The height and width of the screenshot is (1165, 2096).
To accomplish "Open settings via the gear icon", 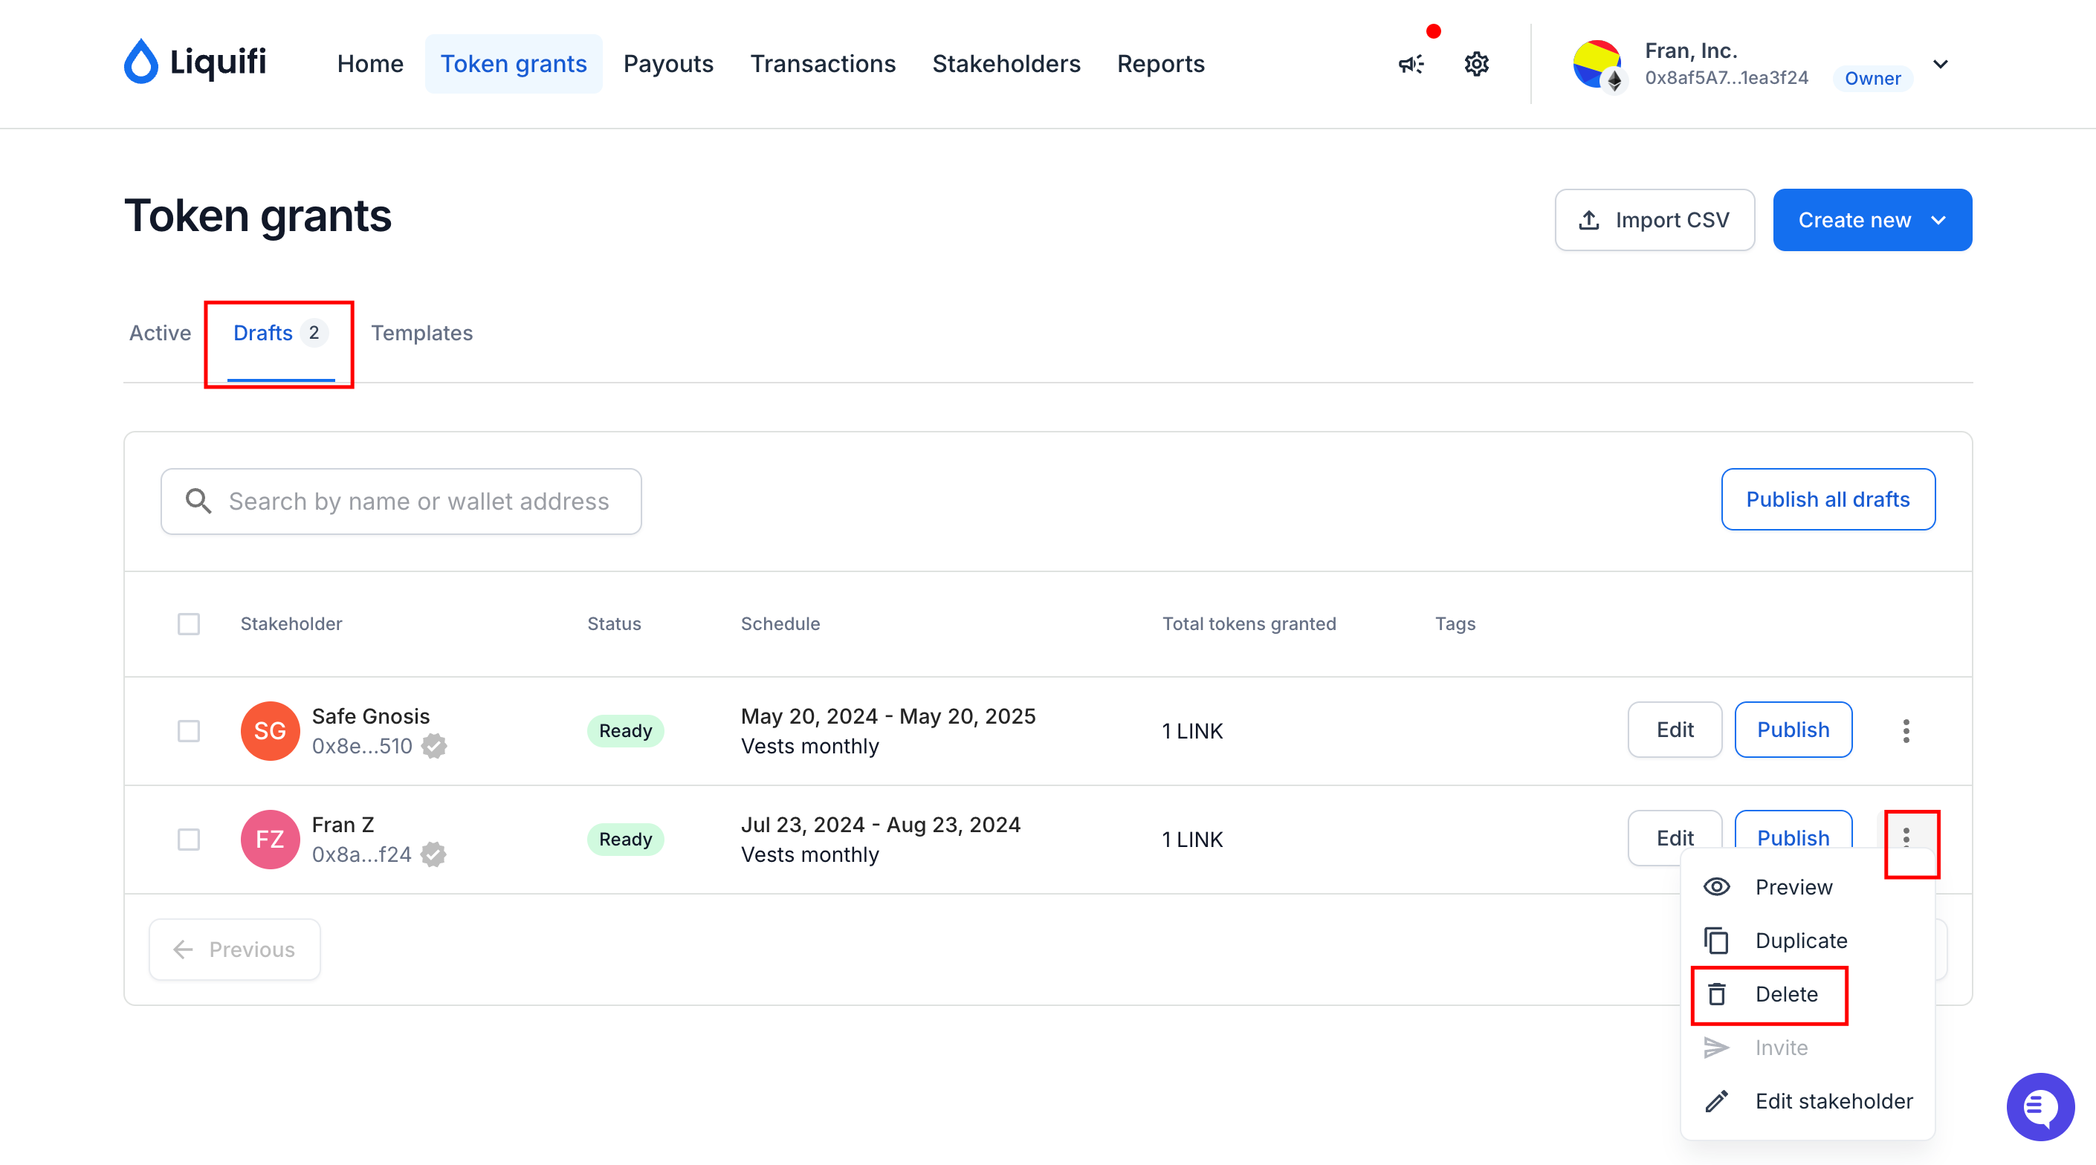I will tap(1477, 65).
